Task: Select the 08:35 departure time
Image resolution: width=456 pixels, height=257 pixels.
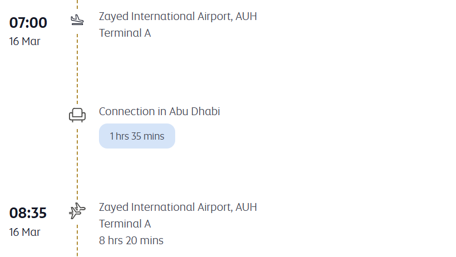Action: point(28,213)
